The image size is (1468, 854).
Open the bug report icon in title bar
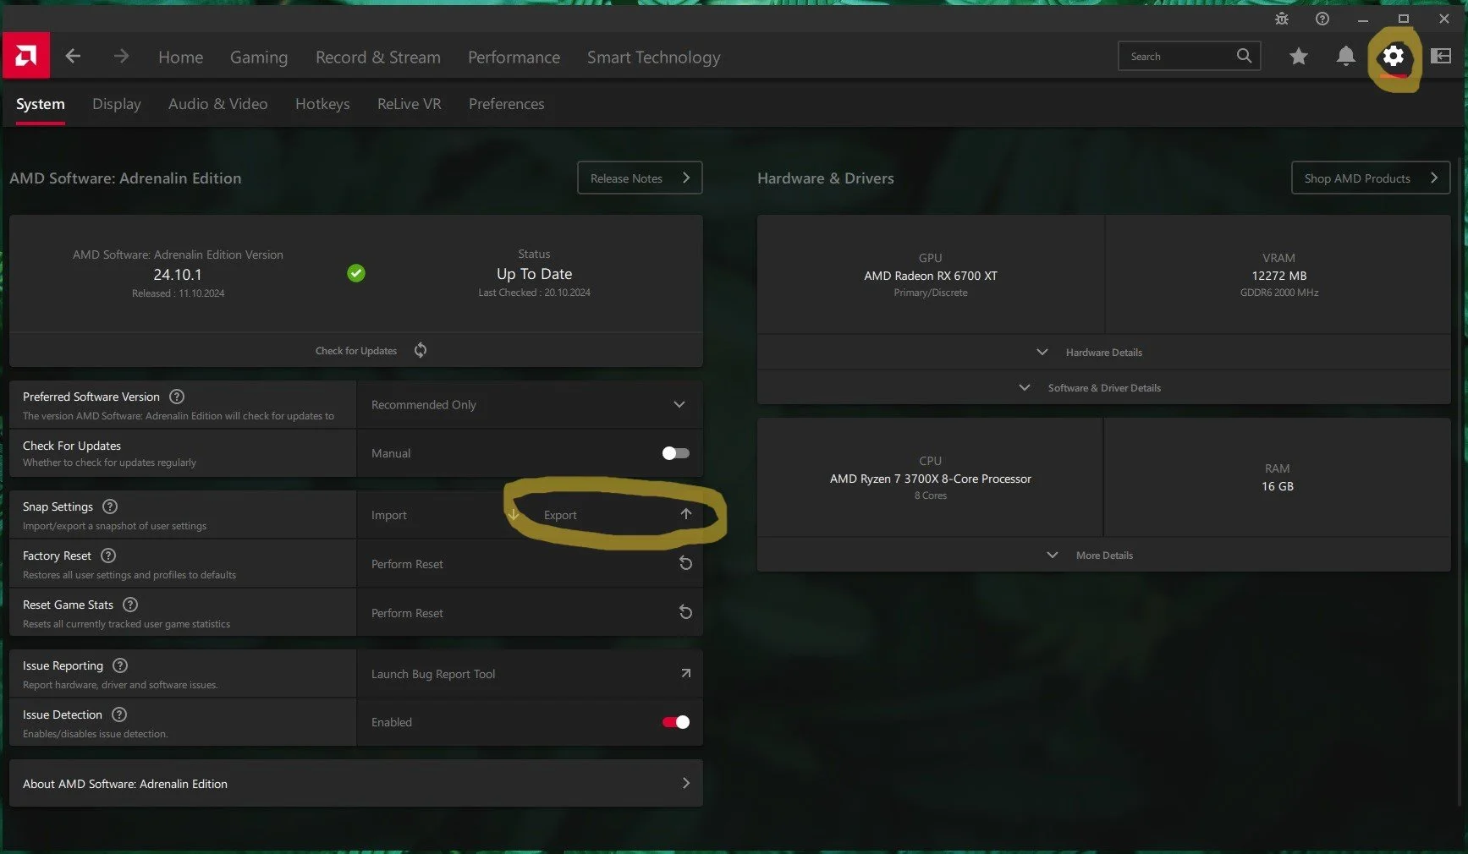click(1282, 19)
